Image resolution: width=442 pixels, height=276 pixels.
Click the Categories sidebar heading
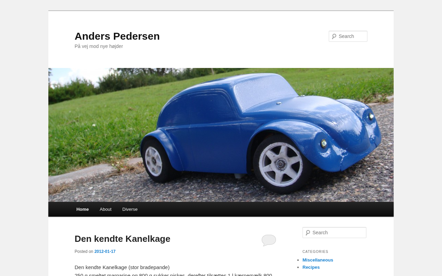tap(315, 252)
